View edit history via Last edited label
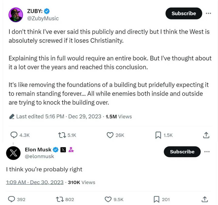Image resolution: width=218 pixels, height=205 pixels. pyautogui.click(x=37, y=116)
